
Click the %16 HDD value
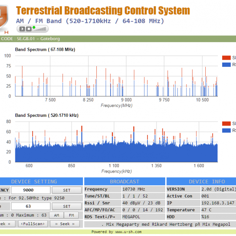point(205,217)
